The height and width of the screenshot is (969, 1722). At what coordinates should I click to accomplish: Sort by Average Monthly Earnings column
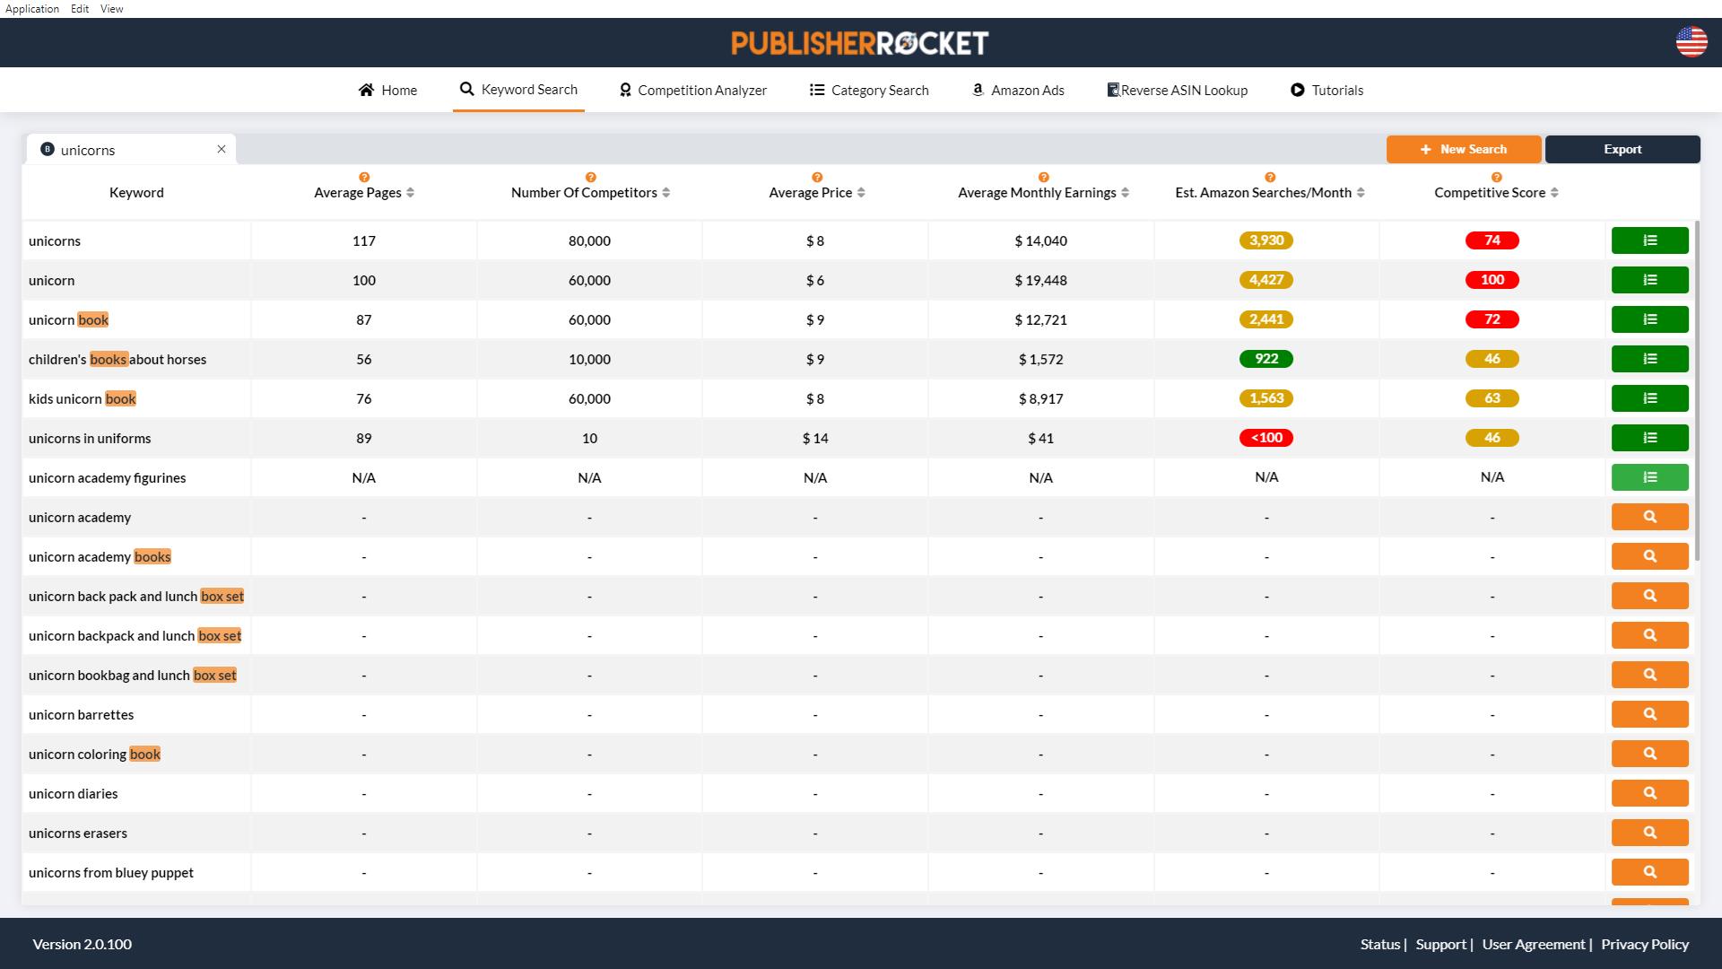click(1125, 193)
